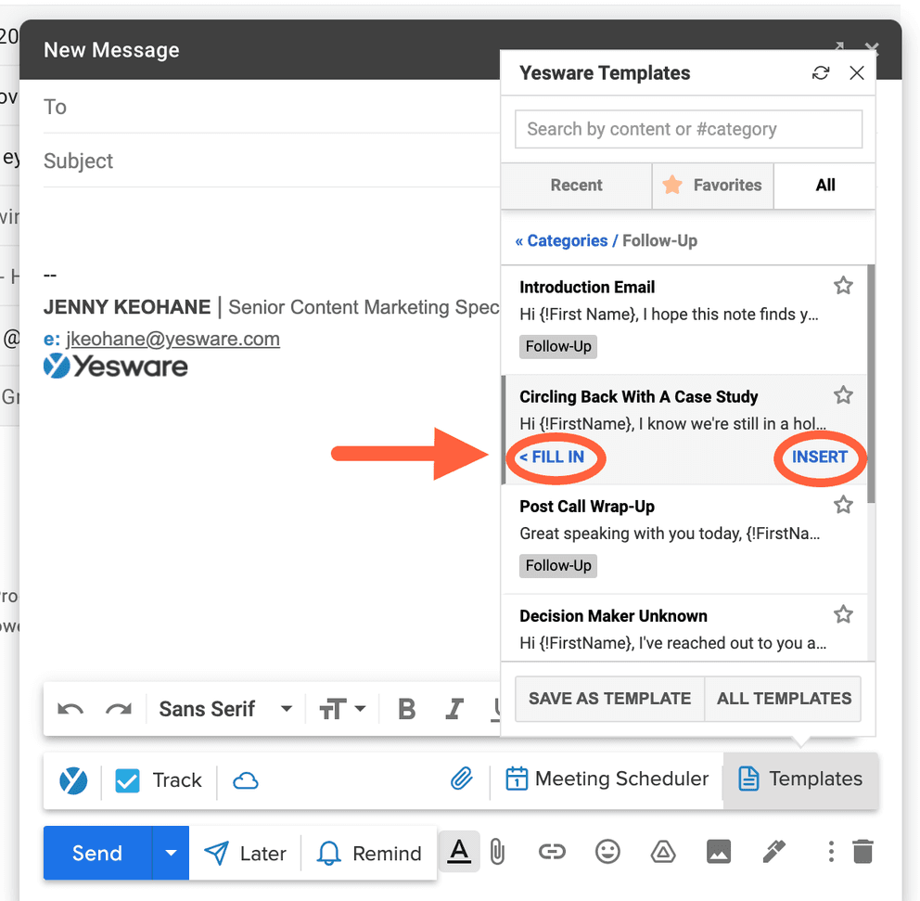Favorite the Introduction Email template
Viewport: 920px width, 901px height.
(843, 285)
